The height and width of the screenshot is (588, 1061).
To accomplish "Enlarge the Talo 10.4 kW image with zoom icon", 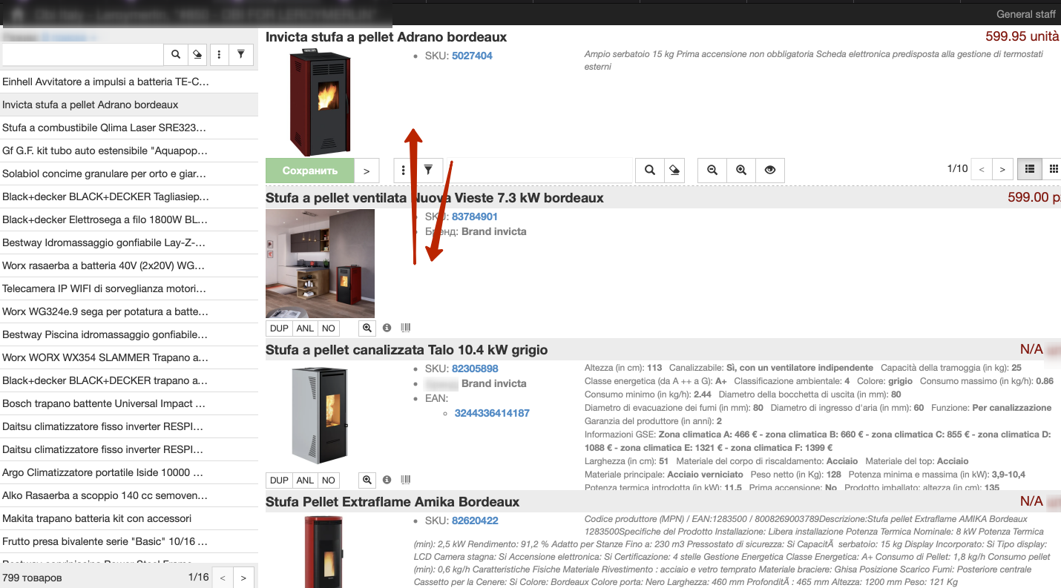I will pyautogui.click(x=367, y=480).
